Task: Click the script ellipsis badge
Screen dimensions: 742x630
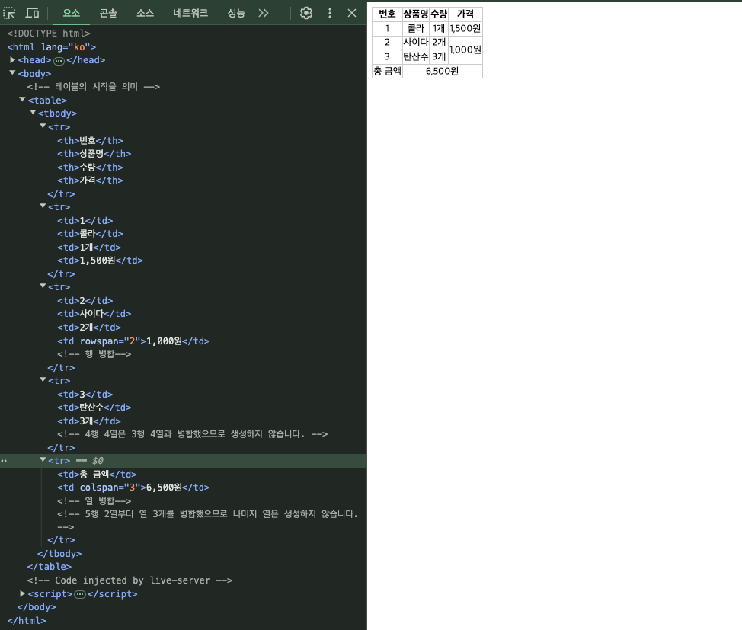Action: (x=80, y=594)
